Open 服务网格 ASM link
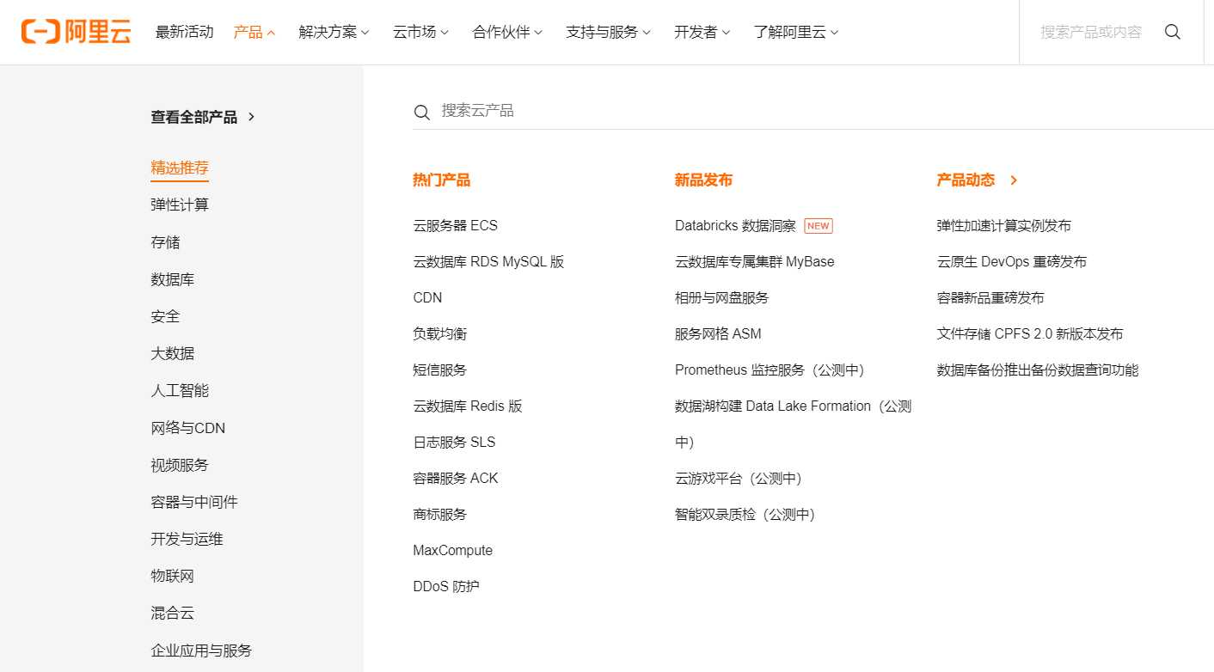The height and width of the screenshot is (672, 1214). pos(718,334)
